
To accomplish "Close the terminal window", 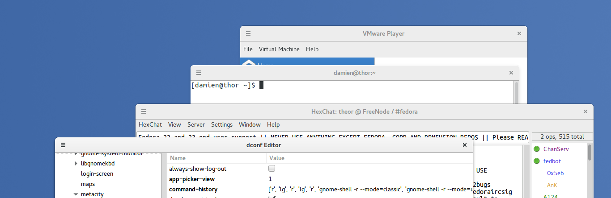I will coord(511,73).
